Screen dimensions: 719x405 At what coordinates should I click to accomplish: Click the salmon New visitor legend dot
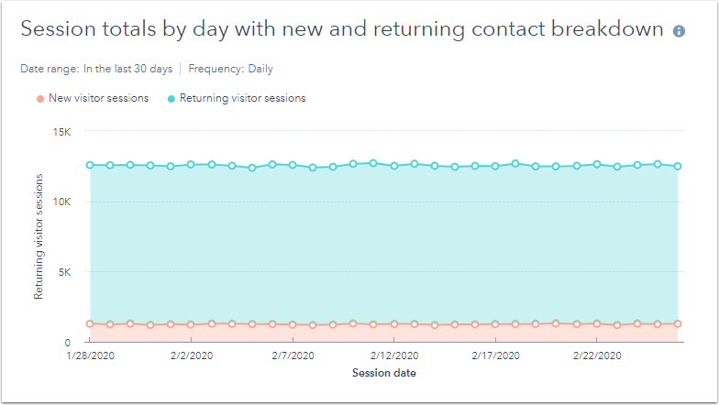tap(39, 99)
